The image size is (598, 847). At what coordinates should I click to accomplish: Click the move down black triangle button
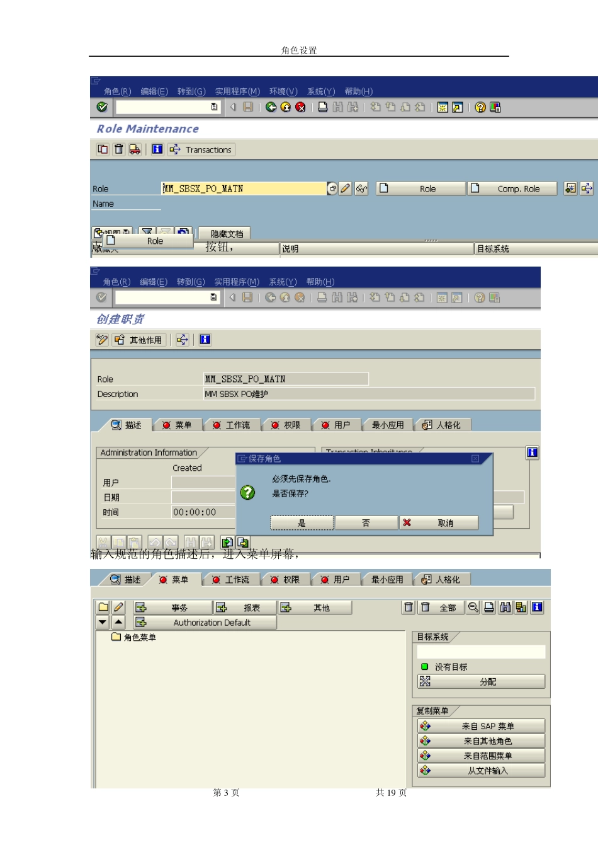point(103,622)
